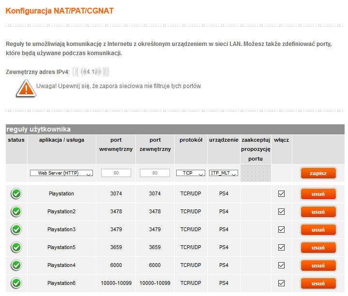Select the Playstation rule name cell
The height and width of the screenshot is (296, 348).
61,193
